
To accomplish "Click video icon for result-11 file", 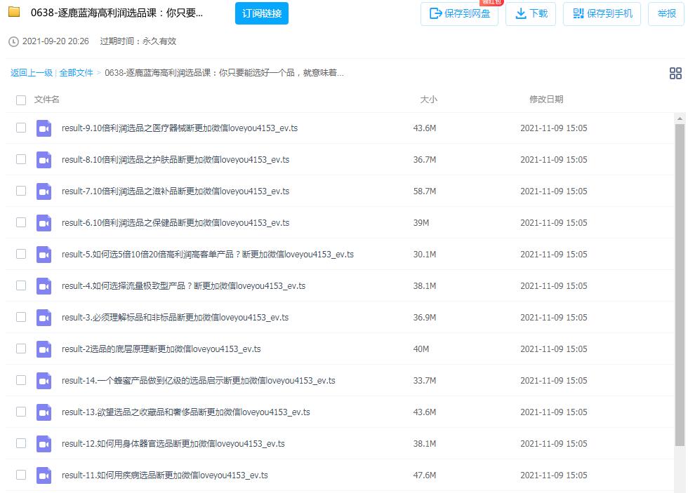I will [x=44, y=475].
